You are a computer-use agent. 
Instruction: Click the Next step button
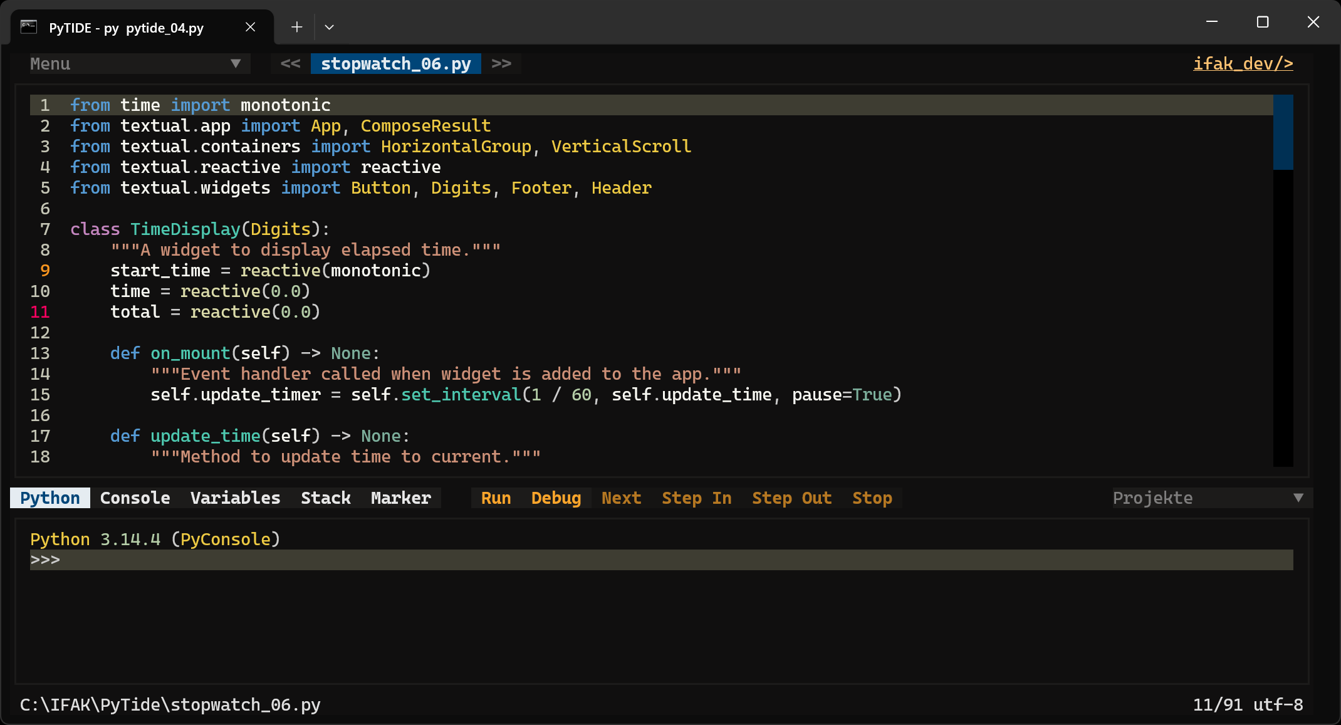[622, 498]
